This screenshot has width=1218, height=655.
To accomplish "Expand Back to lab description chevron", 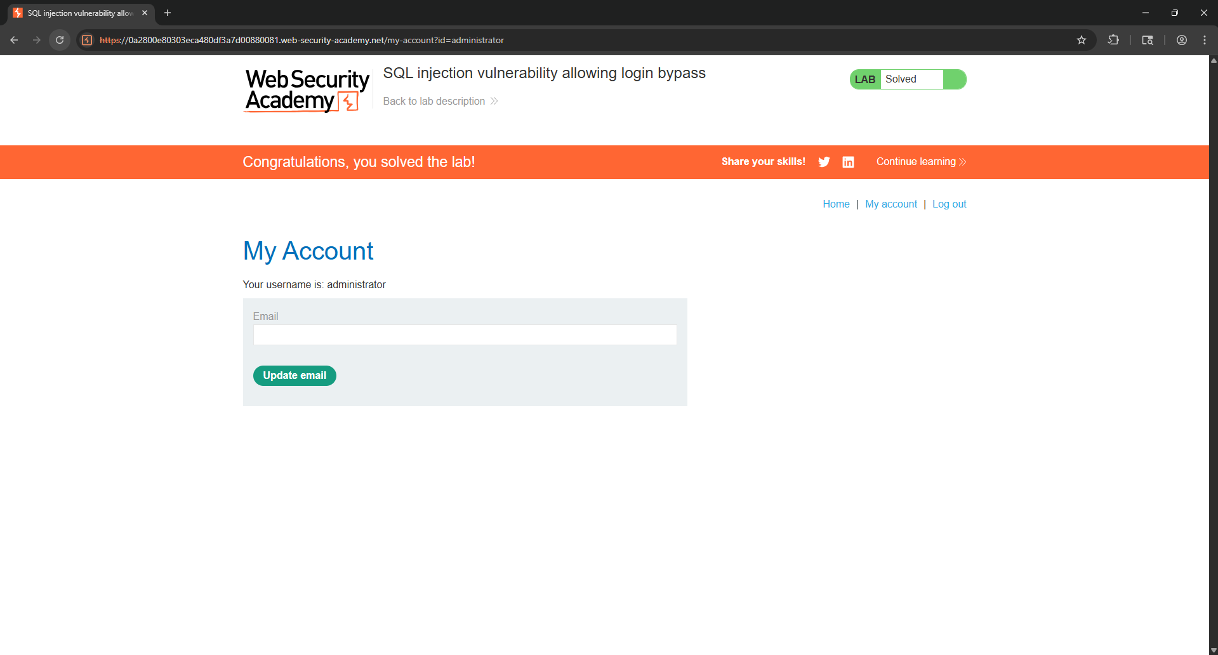I will point(493,101).
